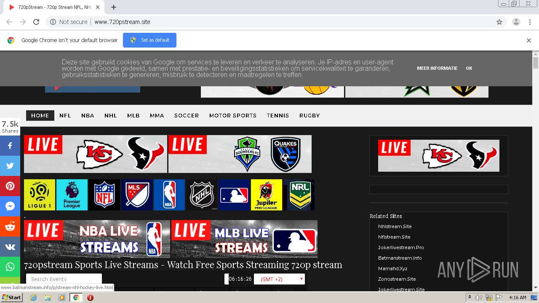Open the MLB Live Streams banner

click(244, 239)
